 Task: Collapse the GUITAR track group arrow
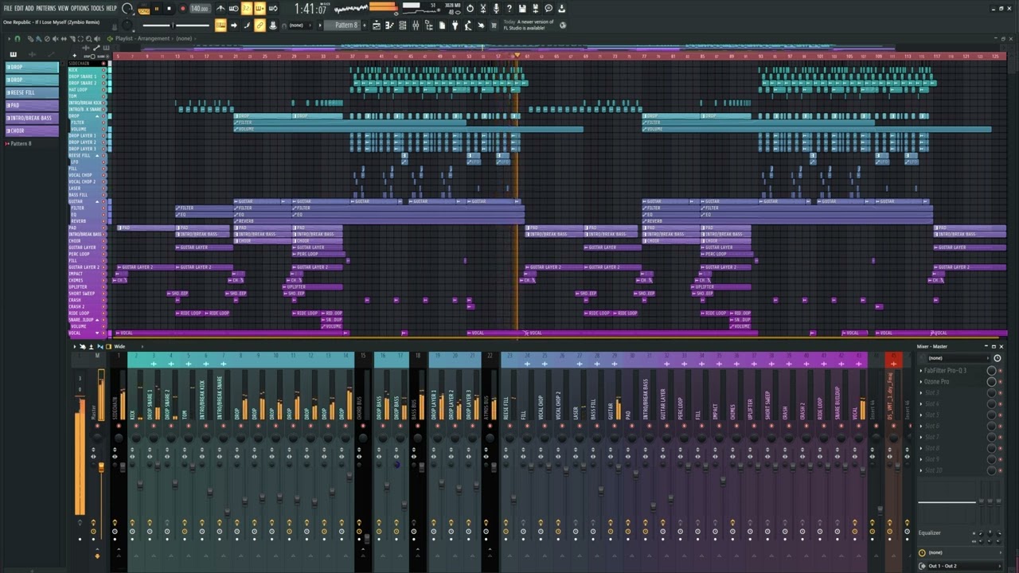(x=98, y=201)
